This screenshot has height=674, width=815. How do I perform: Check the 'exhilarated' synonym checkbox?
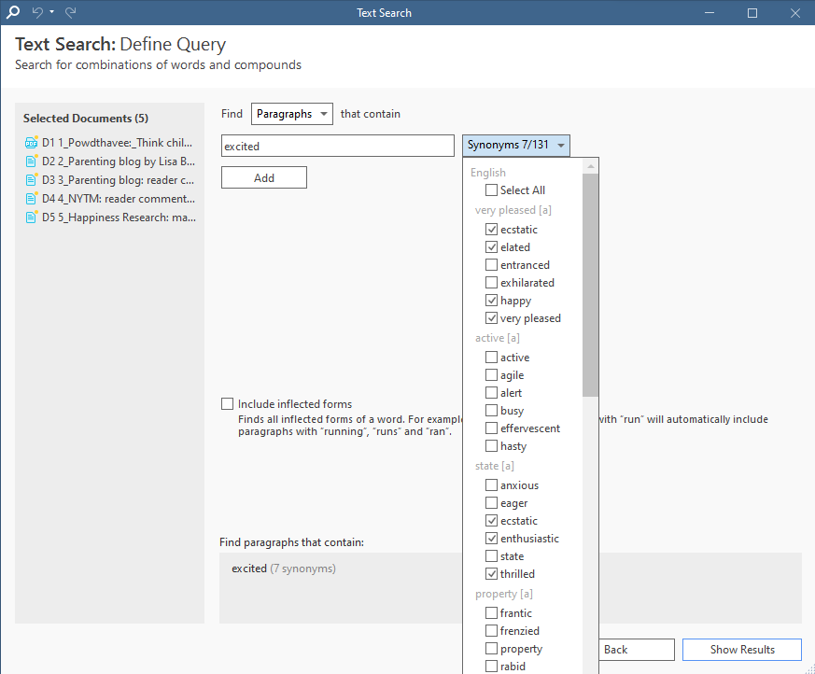click(x=491, y=283)
